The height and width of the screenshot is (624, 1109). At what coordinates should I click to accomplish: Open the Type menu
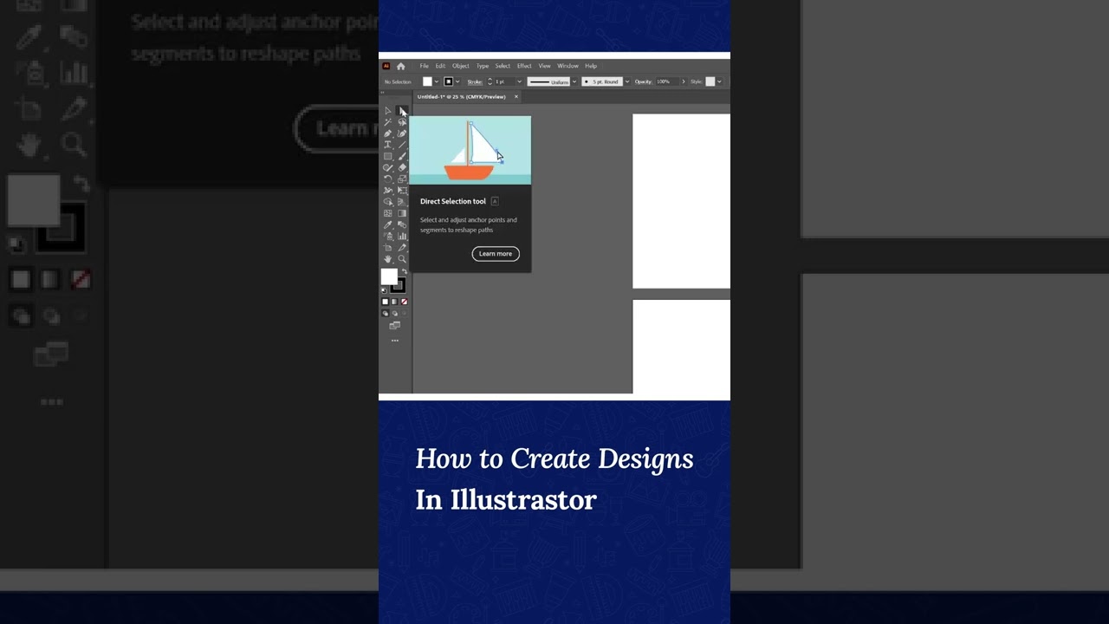click(x=483, y=66)
